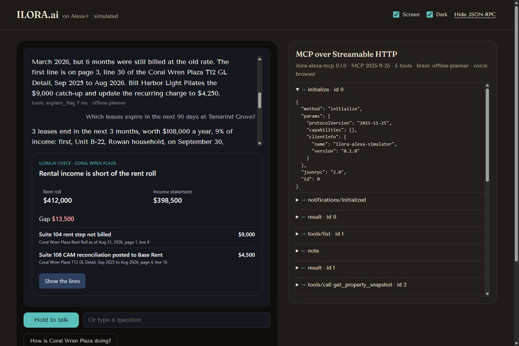Expand the note entry
The width and height of the screenshot is (519, 346).
click(390, 251)
